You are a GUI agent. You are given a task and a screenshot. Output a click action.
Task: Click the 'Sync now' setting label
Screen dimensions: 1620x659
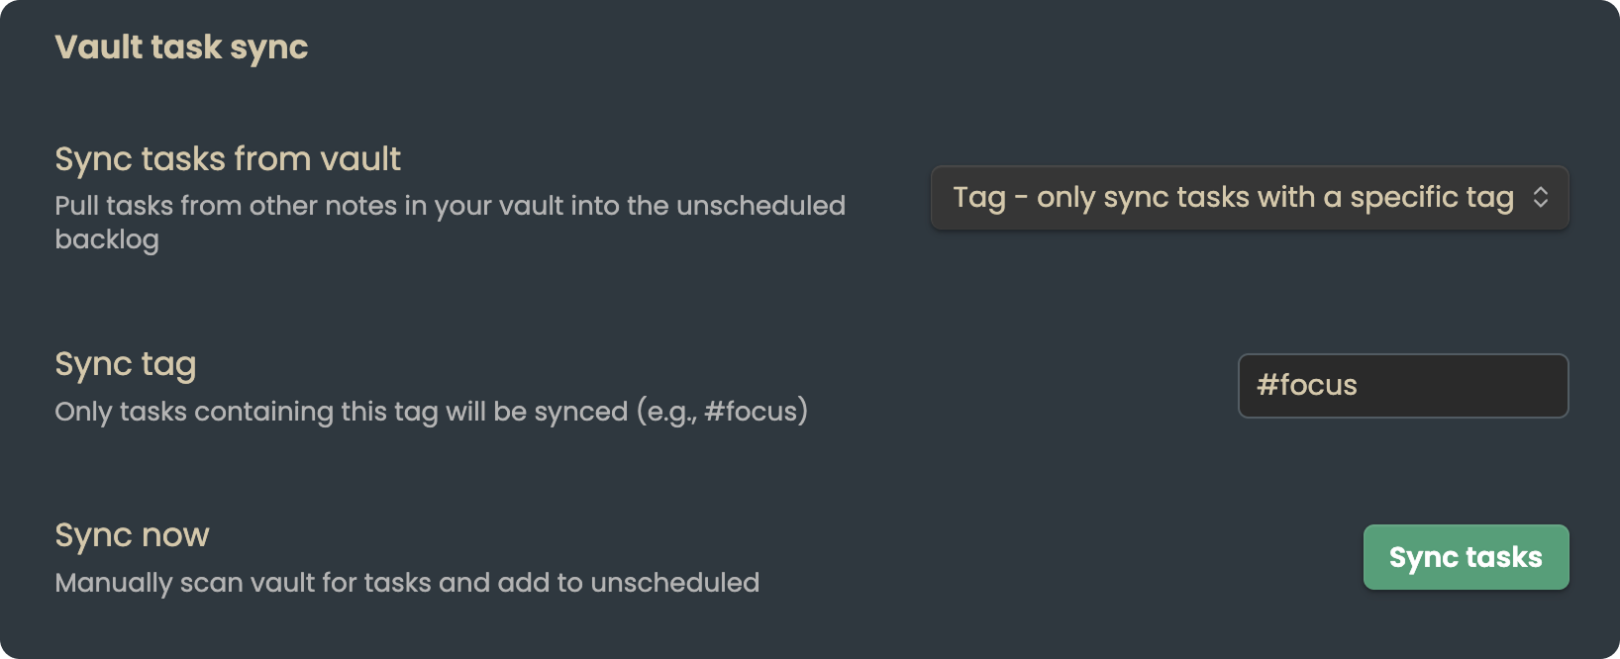click(132, 534)
